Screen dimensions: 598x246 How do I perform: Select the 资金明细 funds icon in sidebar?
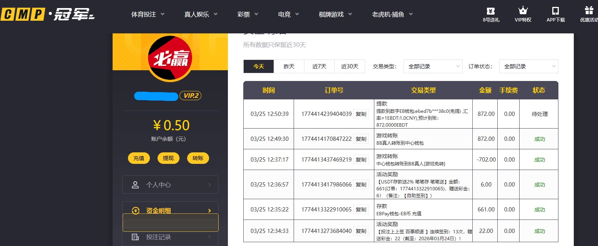coord(135,210)
